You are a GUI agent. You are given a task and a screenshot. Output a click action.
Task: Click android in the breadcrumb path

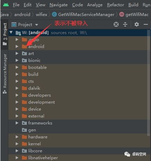pyautogui.click(x=22, y=15)
